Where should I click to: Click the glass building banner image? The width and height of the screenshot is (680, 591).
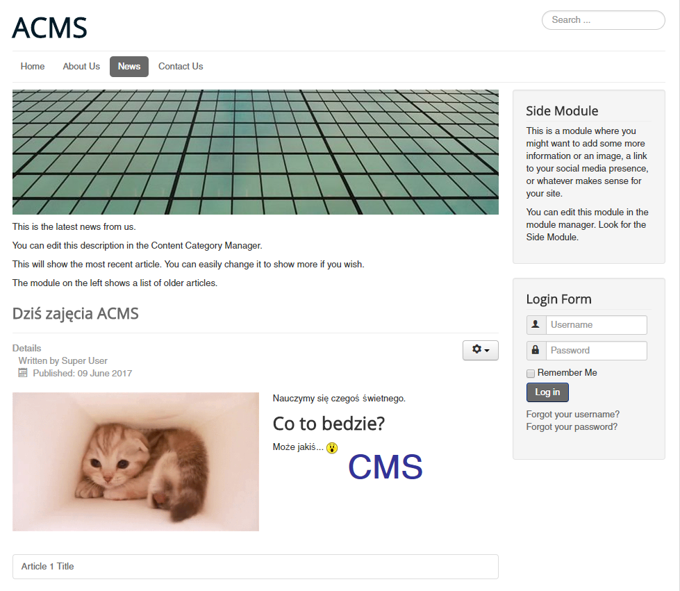pos(256,152)
